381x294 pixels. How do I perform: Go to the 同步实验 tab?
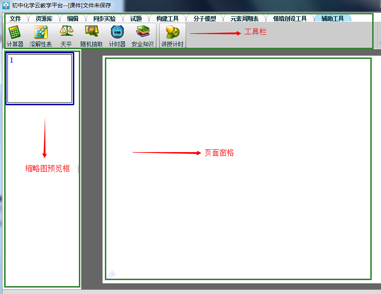[104, 19]
